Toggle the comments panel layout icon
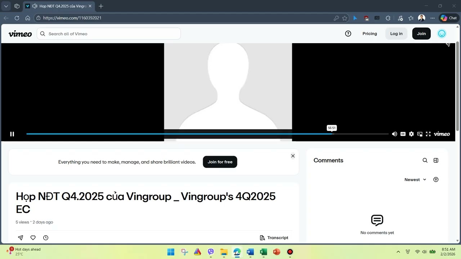This screenshot has height=259, width=461. 436,160
